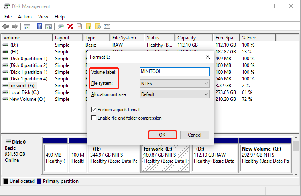Open the Help menu
Viewport: 301px width, 196px height.
59,17
